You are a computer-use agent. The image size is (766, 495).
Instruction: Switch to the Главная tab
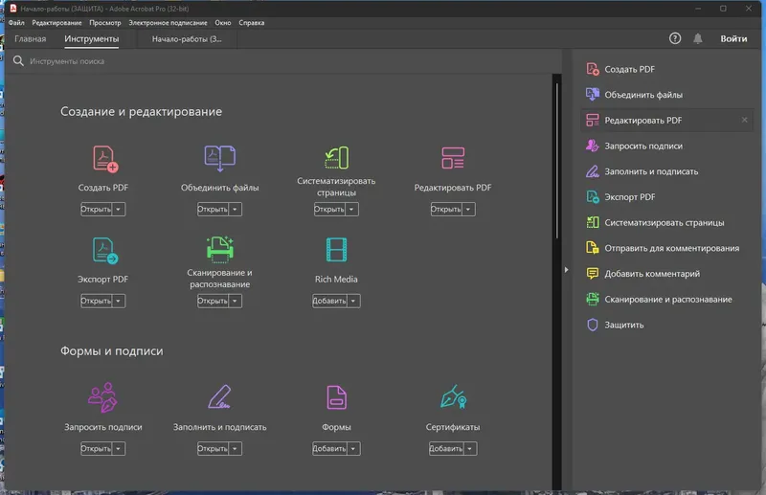(x=31, y=39)
